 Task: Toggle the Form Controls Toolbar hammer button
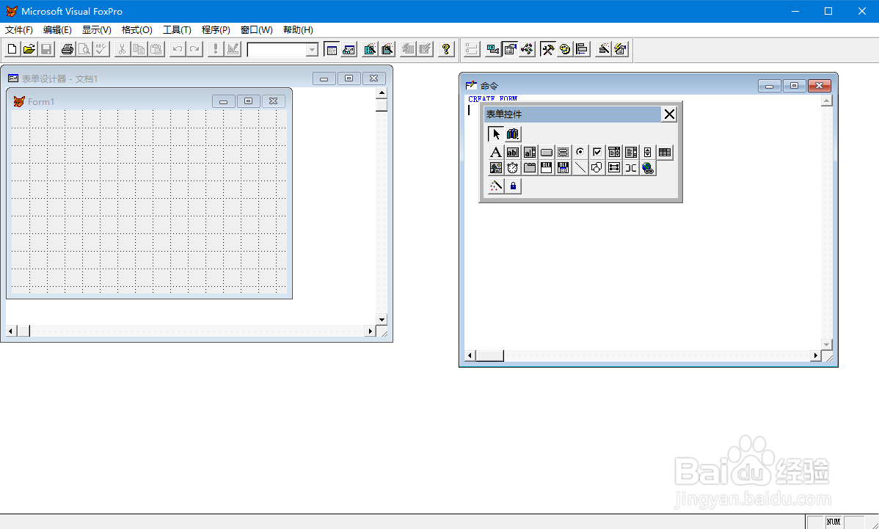coord(547,49)
